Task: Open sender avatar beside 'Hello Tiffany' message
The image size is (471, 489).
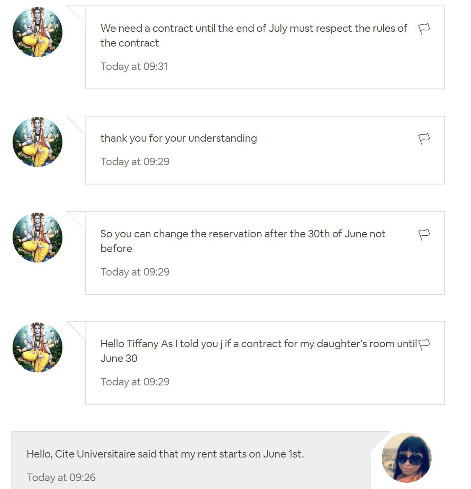Action: [37, 347]
